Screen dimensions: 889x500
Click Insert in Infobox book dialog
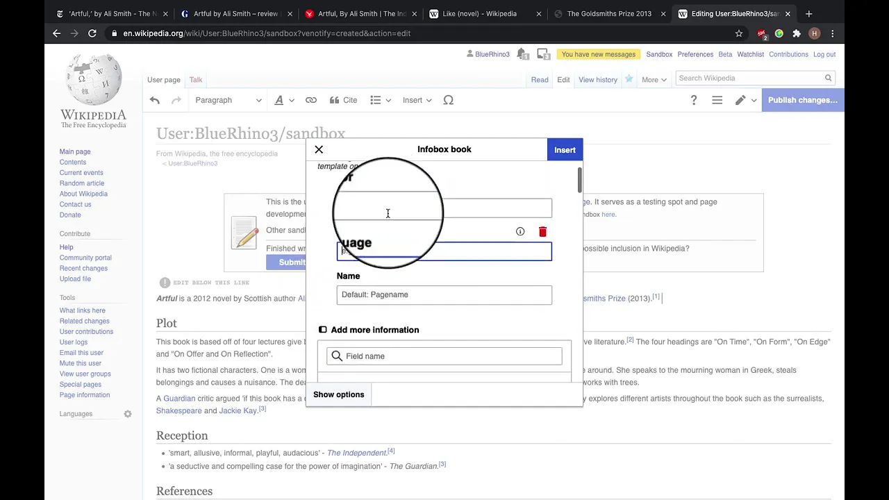(565, 150)
